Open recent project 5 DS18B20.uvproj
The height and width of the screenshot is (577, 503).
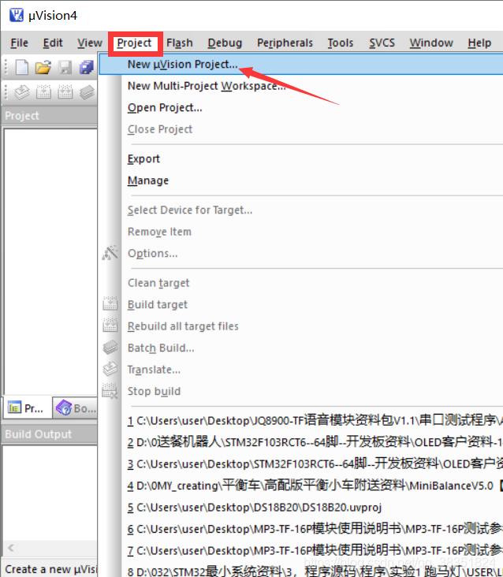tap(301, 507)
